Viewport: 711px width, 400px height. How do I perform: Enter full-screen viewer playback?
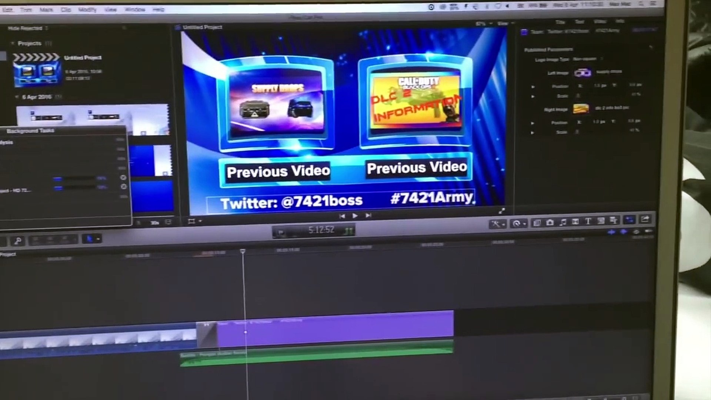click(501, 211)
